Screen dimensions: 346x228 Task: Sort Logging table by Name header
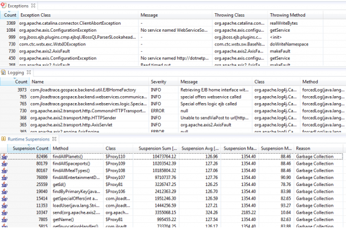point(89,82)
